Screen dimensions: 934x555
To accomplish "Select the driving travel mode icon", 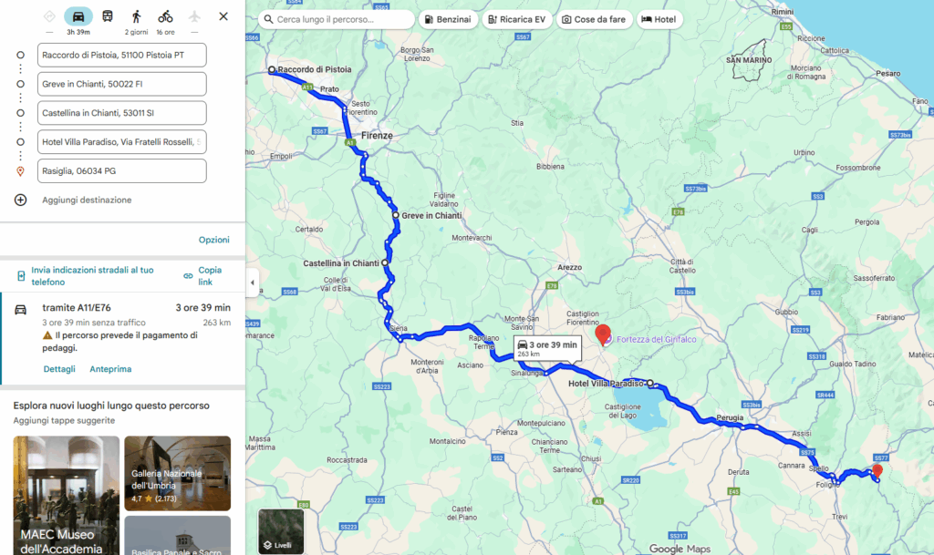I will 78,16.
